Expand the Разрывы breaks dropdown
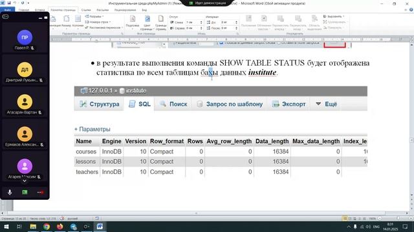Screen dimensions: 414x232 pos(94,16)
